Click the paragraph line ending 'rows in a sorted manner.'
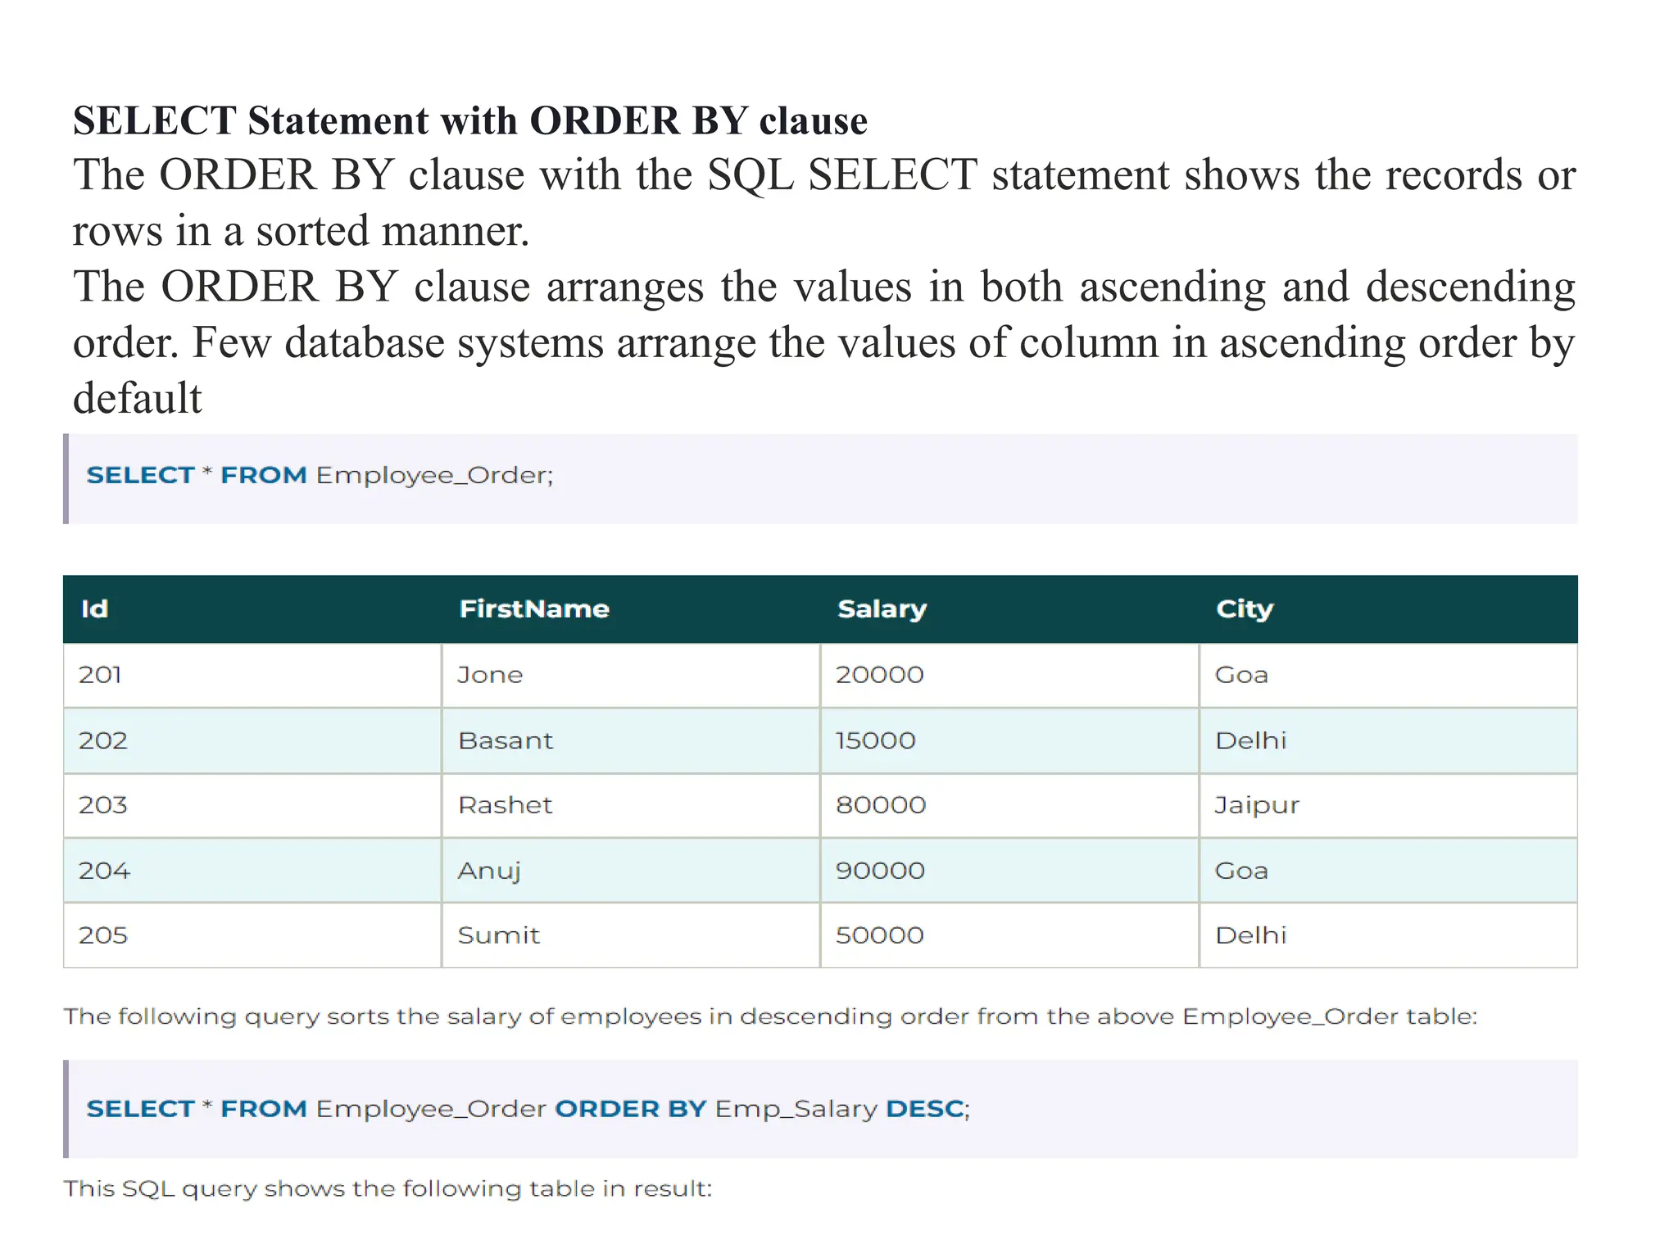1678x1258 pixels. pos(302,231)
